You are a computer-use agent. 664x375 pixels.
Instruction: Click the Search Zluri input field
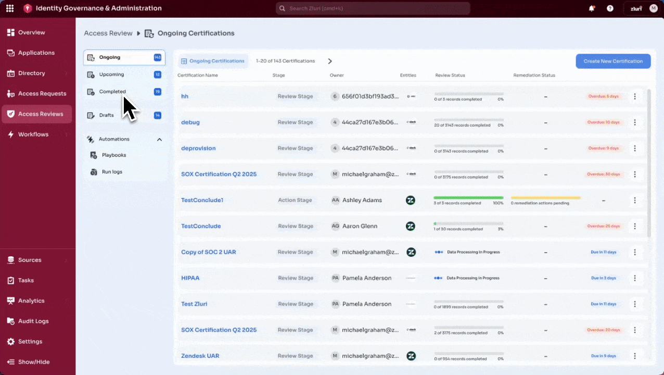[373, 8]
